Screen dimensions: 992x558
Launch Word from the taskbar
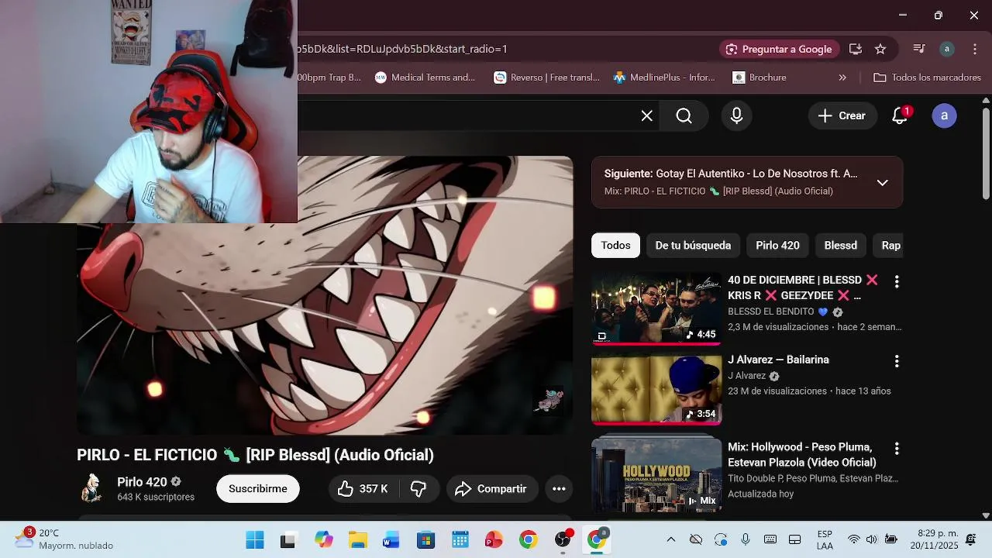pyautogui.click(x=391, y=540)
